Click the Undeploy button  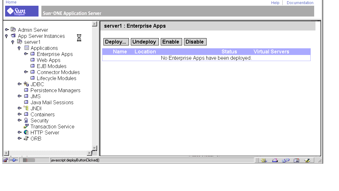pos(145,42)
